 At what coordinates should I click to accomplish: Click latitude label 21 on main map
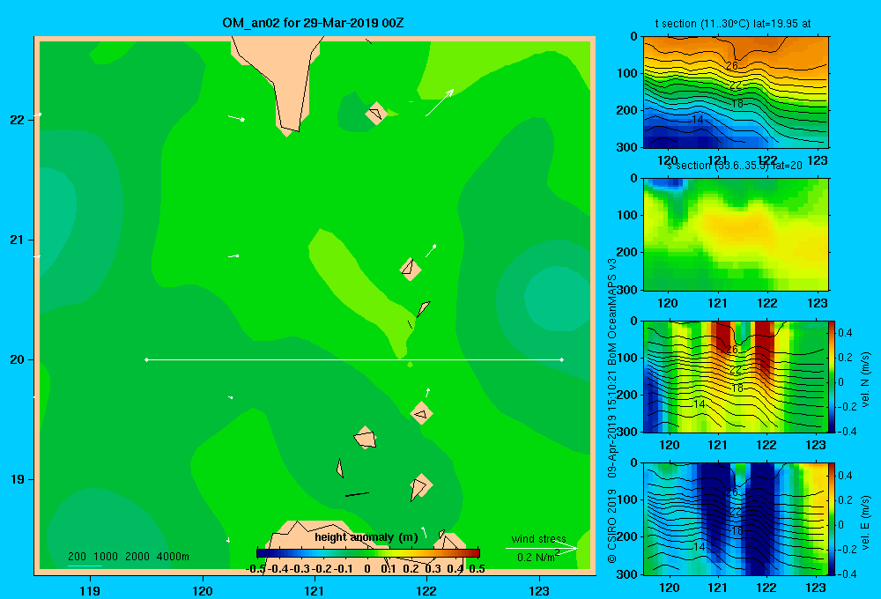pyautogui.click(x=17, y=240)
